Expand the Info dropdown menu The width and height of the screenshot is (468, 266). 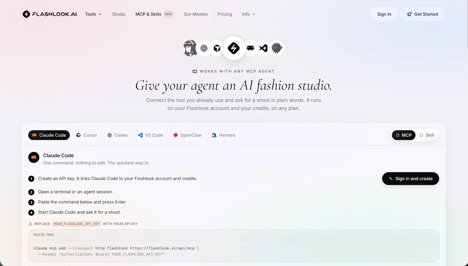(x=249, y=14)
